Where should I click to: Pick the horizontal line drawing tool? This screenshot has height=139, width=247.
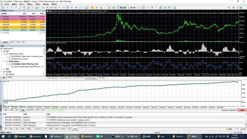pyautogui.click(x=16, y=7)
